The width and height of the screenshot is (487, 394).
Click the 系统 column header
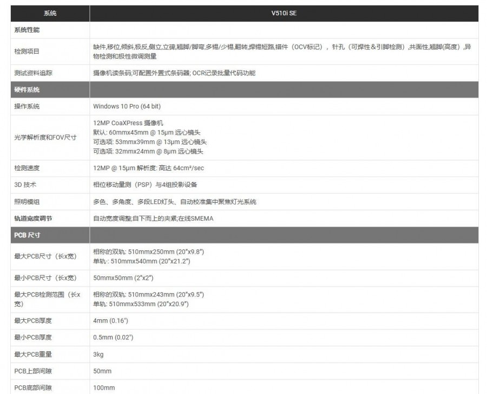click(50, 13)
